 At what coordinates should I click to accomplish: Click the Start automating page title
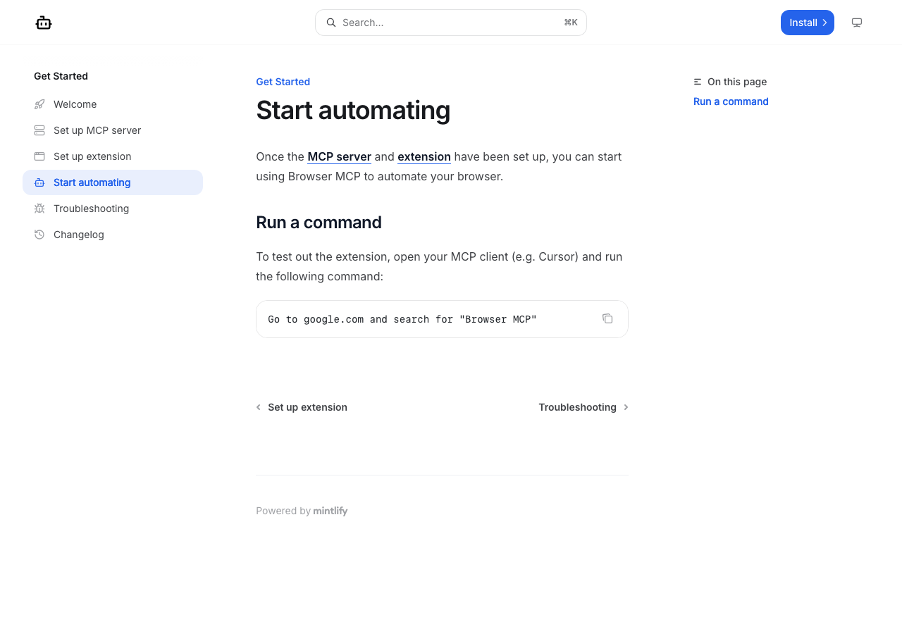353,111
